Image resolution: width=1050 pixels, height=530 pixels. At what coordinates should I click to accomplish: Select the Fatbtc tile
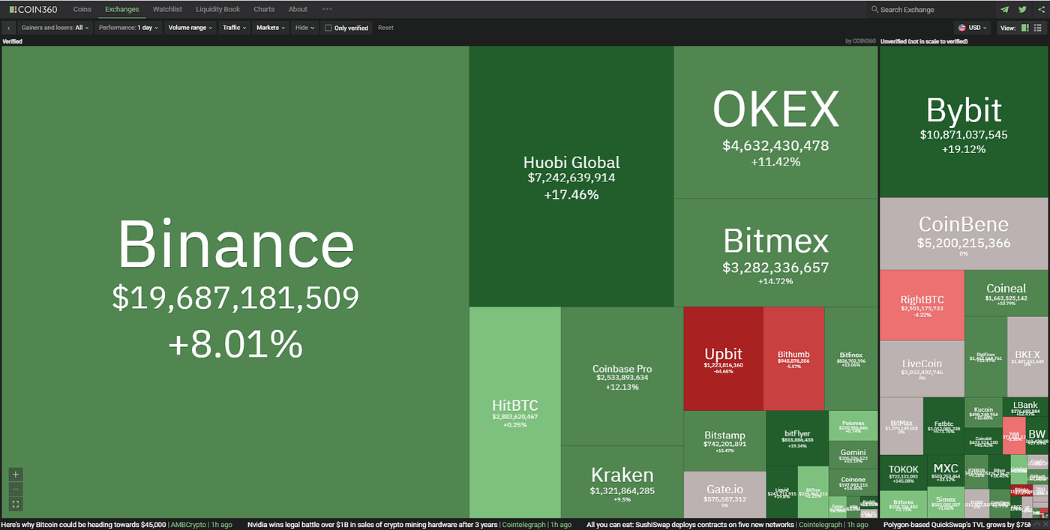[x=943, y=426]
